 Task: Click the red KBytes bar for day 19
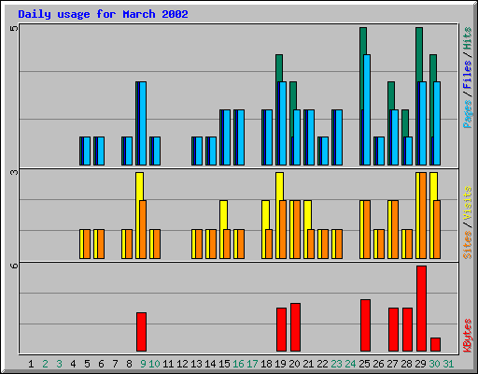point(281,329)
